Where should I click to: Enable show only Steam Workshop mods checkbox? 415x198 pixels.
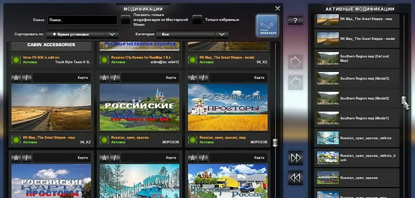click(x=126, y=19)
